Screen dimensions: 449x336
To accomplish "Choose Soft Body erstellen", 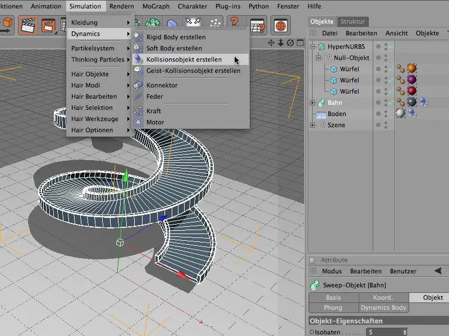I will (x=190, y=48).
